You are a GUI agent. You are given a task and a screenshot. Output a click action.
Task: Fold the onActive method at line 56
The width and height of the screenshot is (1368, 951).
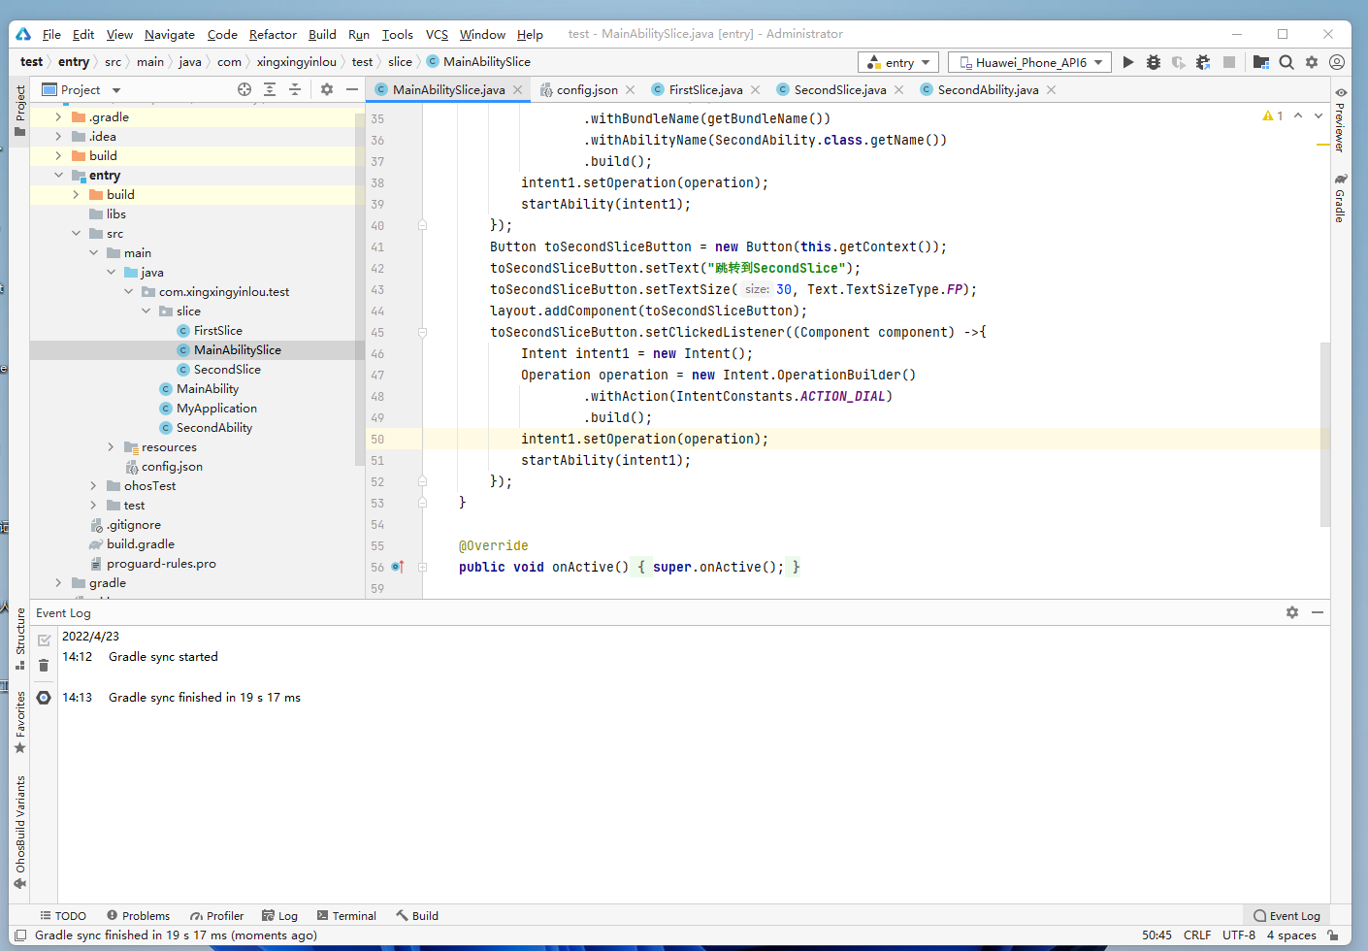tap(422, 567)
